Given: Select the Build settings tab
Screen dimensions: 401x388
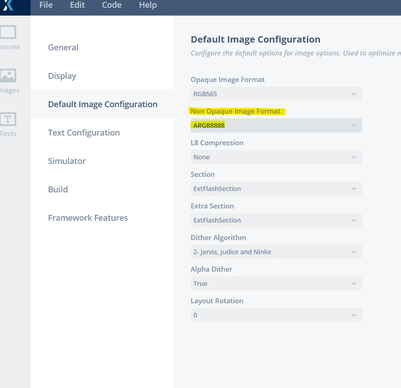Looking at the screenshot, I should [x=102, y=189].
